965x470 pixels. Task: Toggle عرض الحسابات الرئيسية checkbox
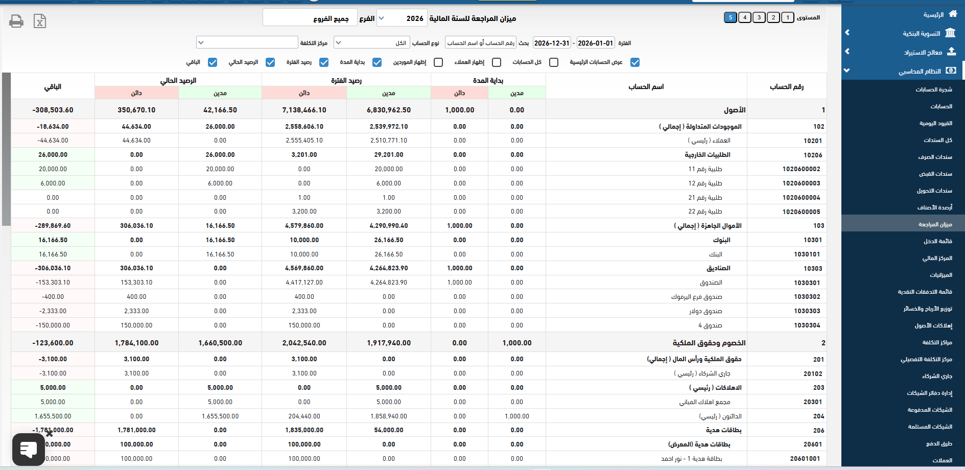point(635,62)
